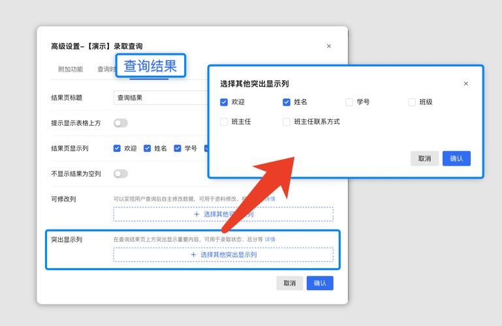This screenshot has width=502, height=326.
Task: Close the 高级设置 dialog
Action: 329,46
